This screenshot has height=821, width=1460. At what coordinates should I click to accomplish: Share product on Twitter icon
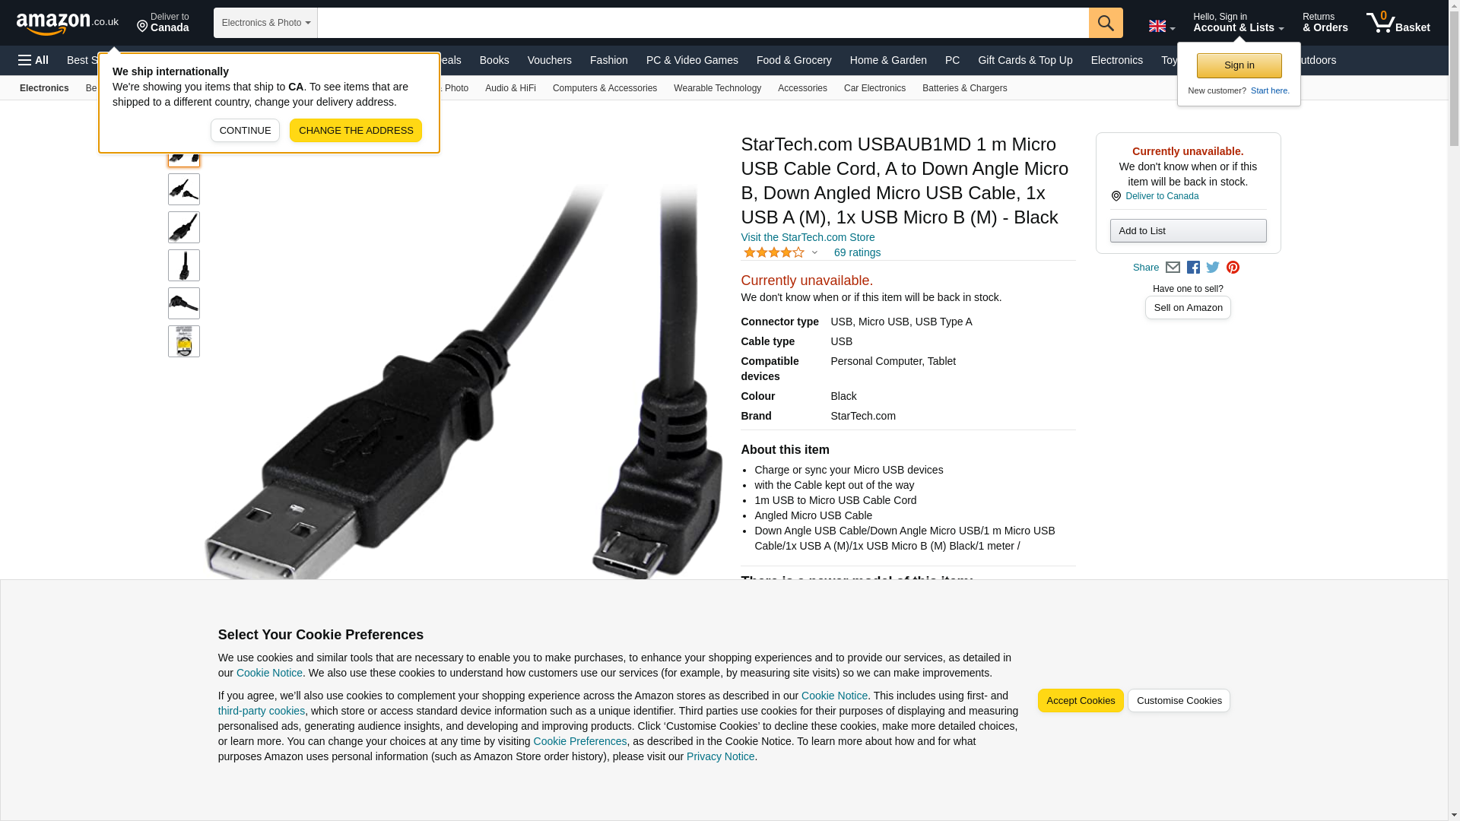click(1213, 268)
